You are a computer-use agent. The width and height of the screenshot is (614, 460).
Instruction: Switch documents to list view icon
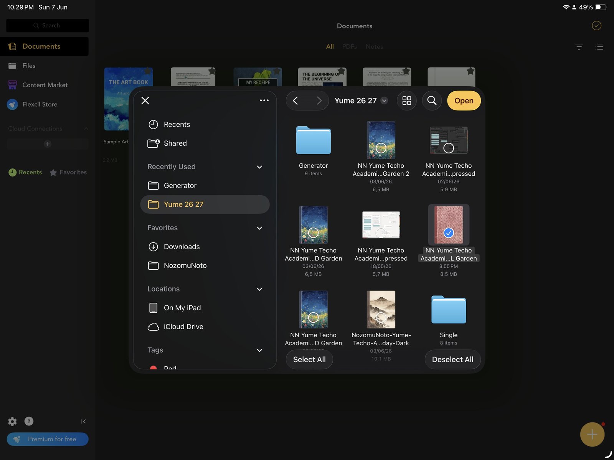point(599,47)
